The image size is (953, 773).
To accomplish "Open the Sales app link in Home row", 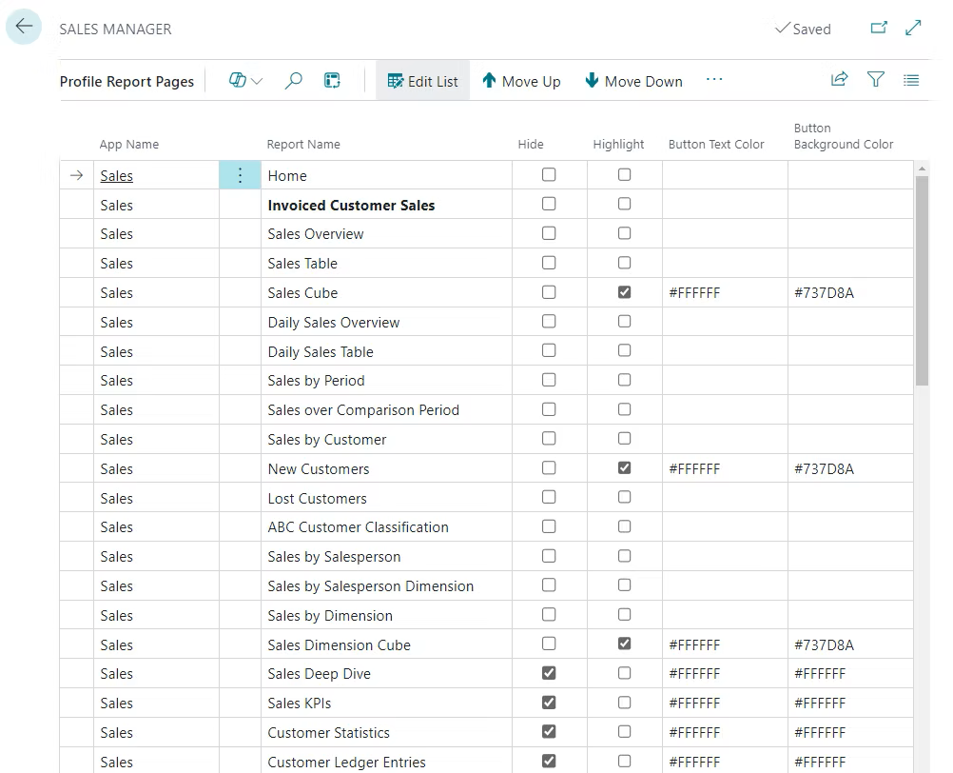I will [117, 176].
